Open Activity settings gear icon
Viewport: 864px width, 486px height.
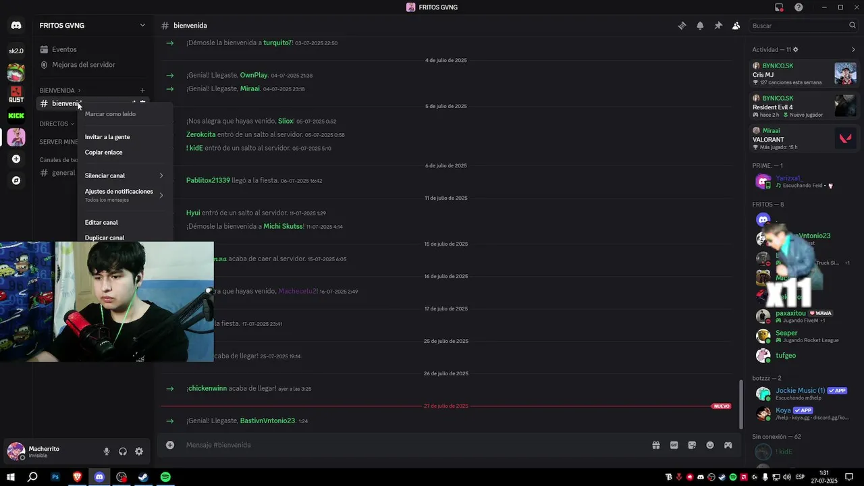(x=796, y=50)
